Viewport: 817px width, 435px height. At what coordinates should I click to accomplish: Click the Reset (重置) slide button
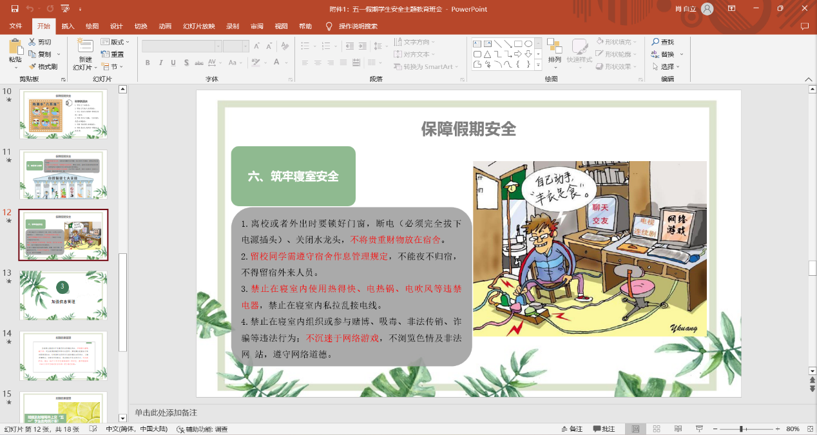tap(113, 54)
